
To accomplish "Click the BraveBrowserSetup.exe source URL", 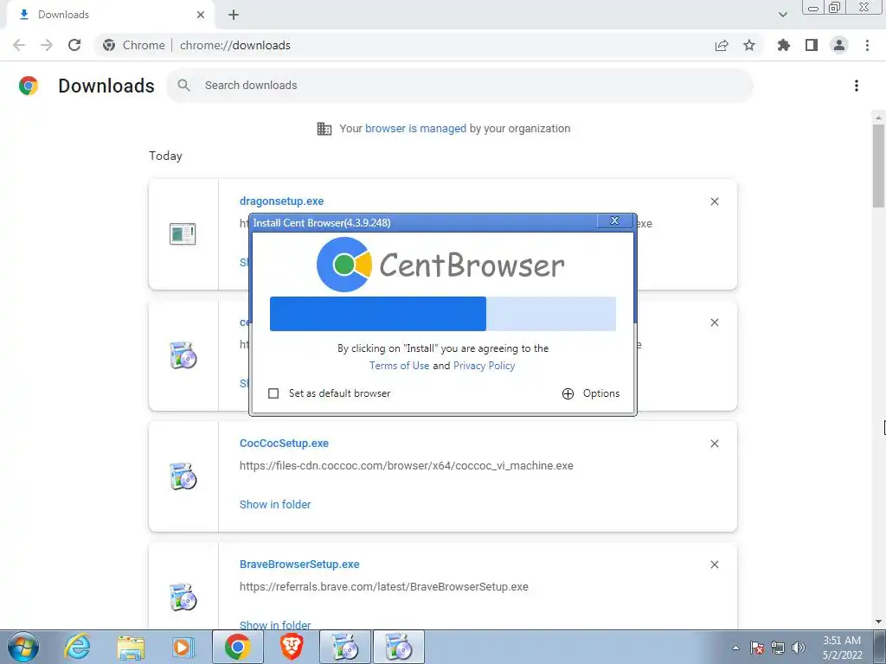I will [383, 587].
